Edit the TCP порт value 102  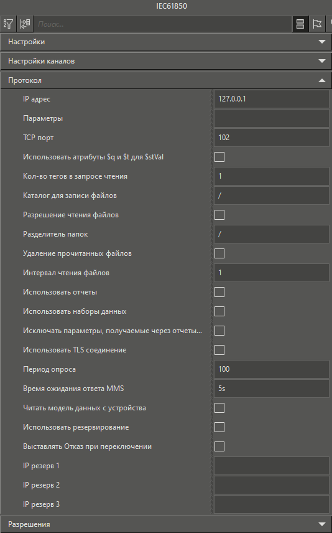coord(272,138)
